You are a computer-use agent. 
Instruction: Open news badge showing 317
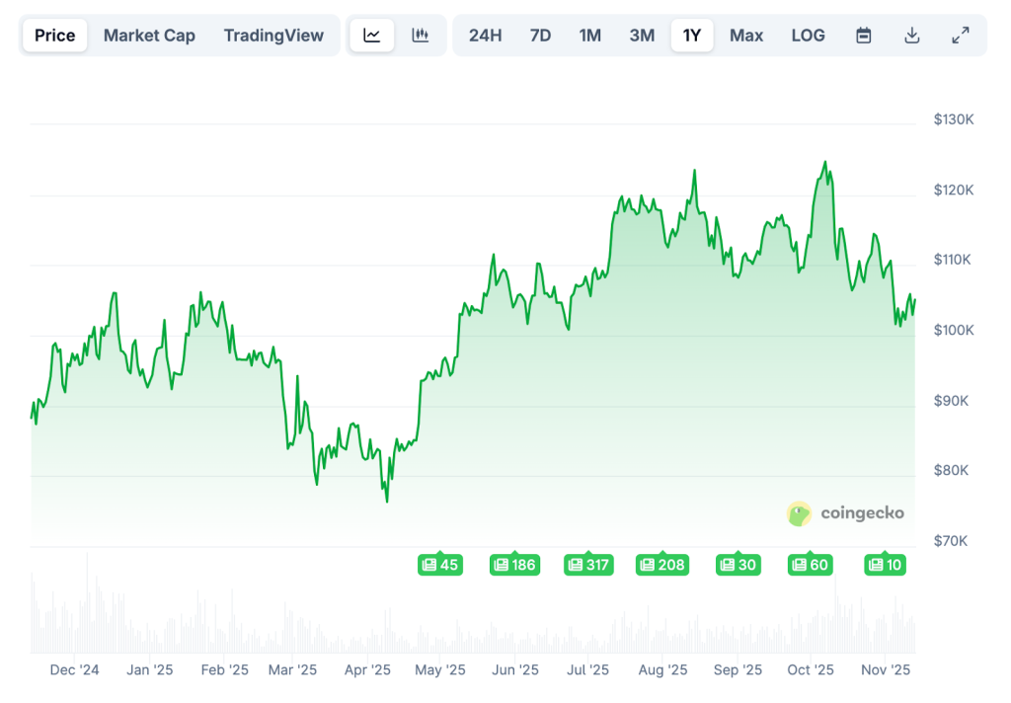click(x=588, y=565)
